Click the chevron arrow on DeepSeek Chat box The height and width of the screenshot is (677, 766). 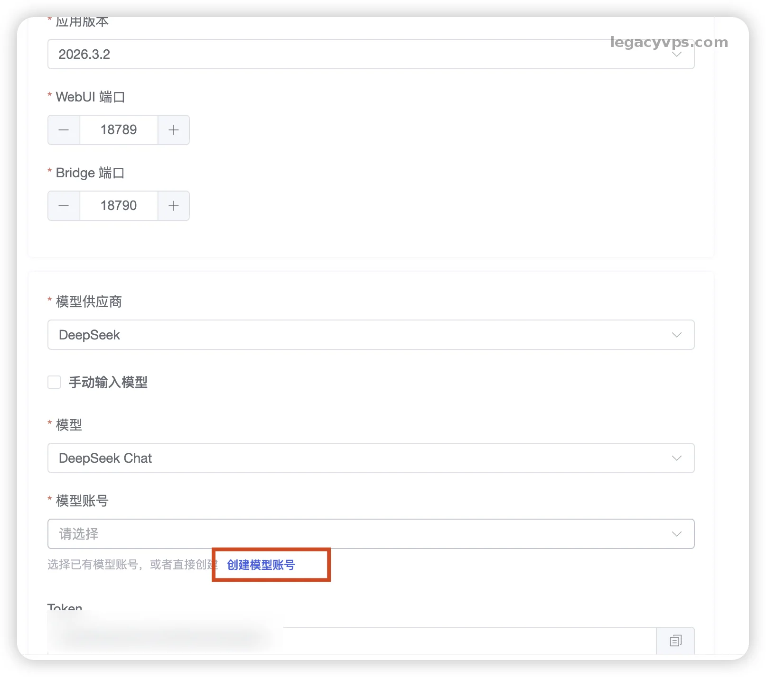click(676, 458)
